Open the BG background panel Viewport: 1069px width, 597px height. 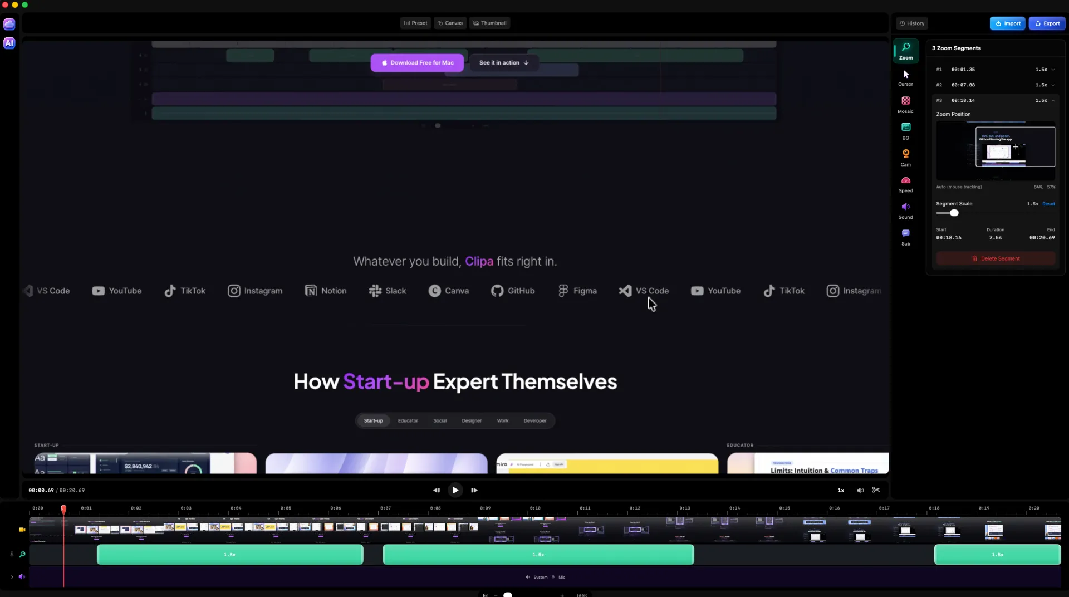pos(906,131)
